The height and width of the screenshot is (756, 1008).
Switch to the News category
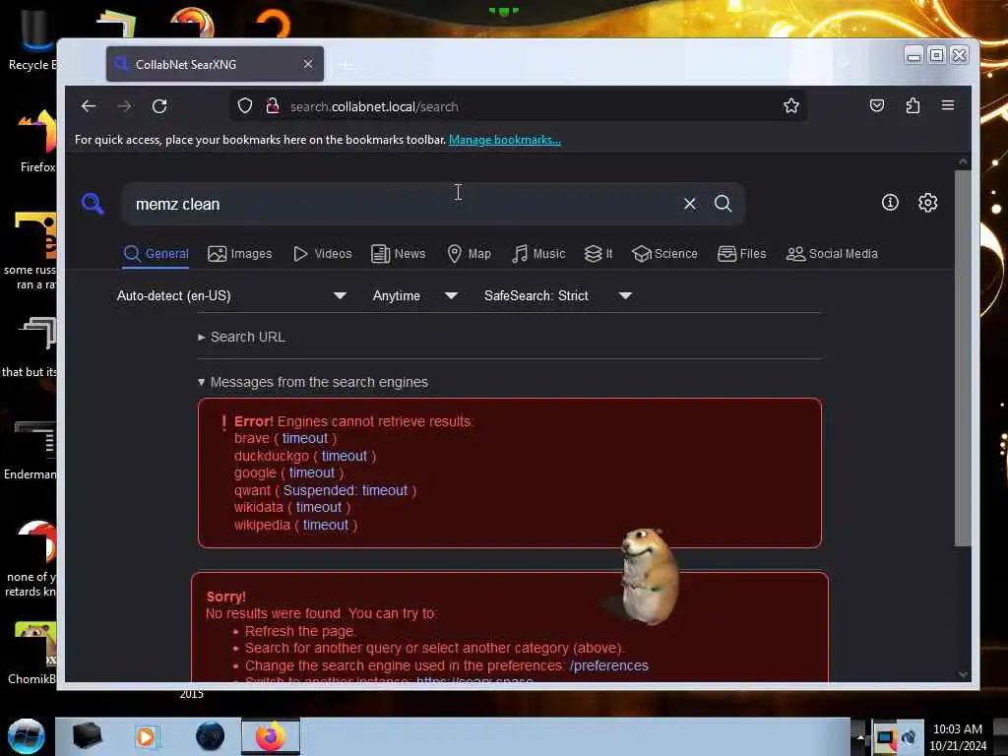[399, 254]
